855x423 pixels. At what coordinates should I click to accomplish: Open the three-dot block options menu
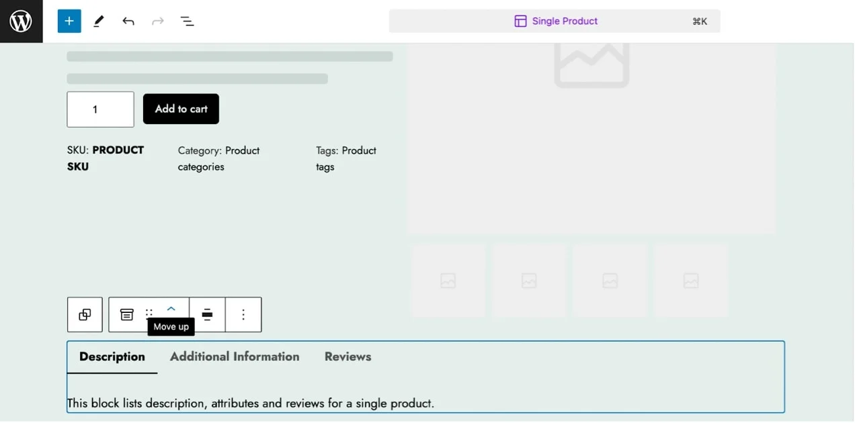pyautogui.click(x=243, y=314)
